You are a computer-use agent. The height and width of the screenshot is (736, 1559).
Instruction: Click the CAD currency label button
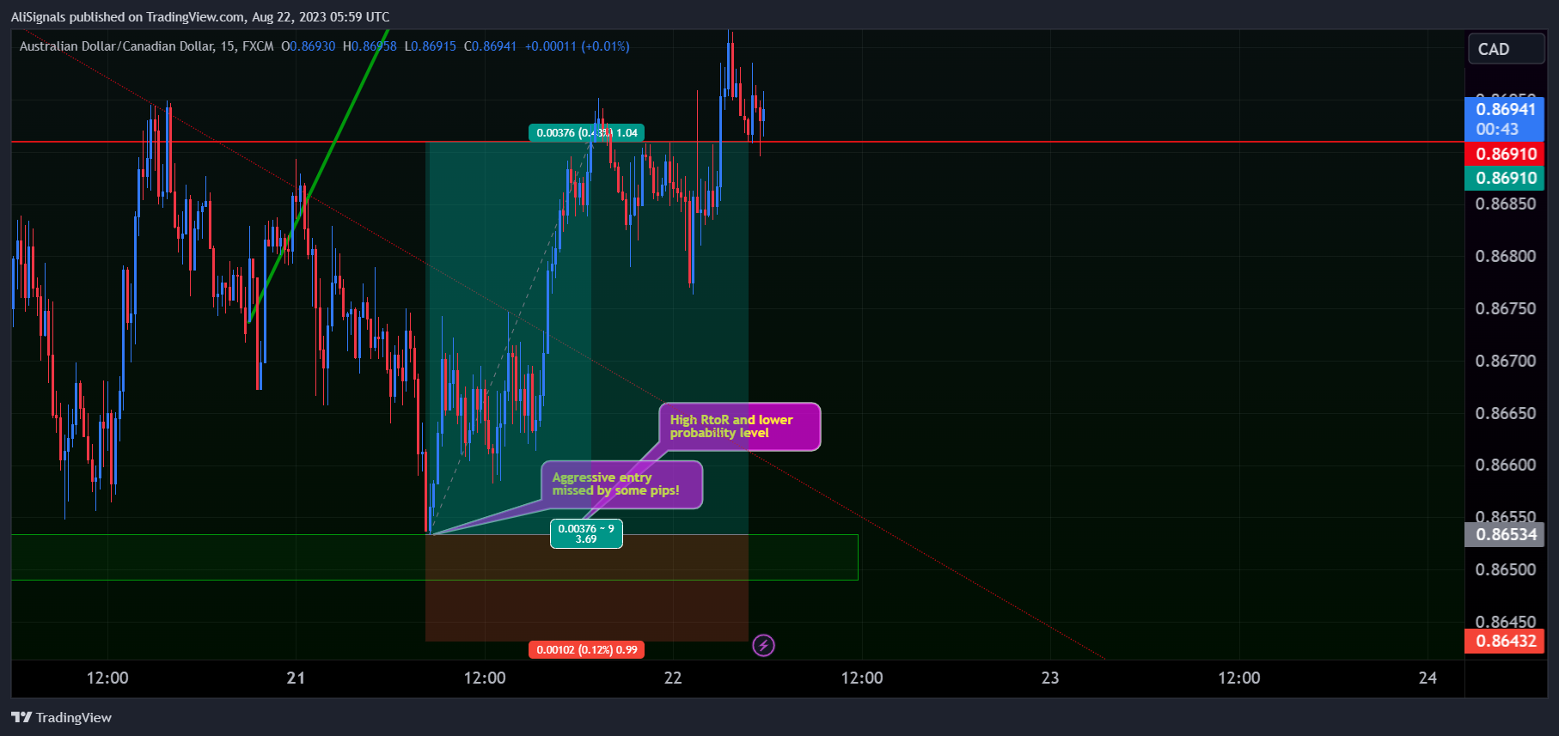[1506, 49]
